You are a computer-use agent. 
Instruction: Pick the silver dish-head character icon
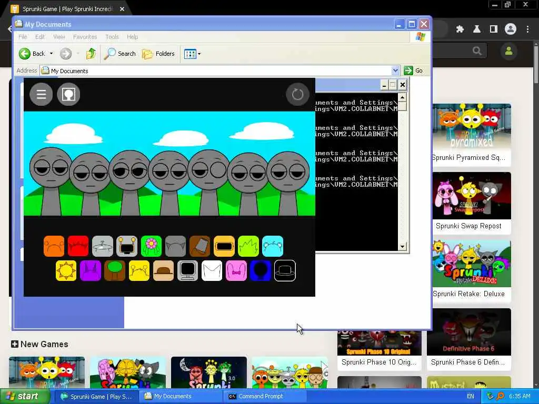point(103,246)
